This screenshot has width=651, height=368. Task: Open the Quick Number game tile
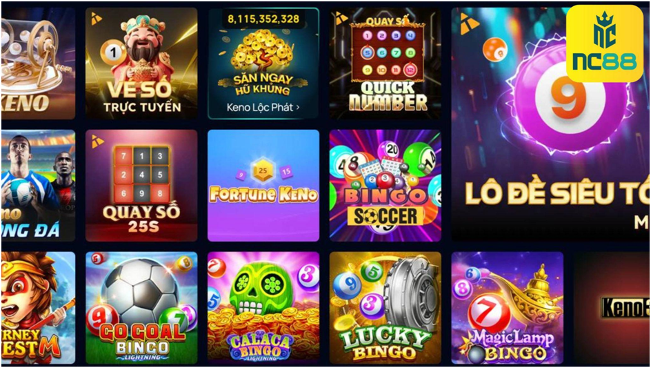385,64
